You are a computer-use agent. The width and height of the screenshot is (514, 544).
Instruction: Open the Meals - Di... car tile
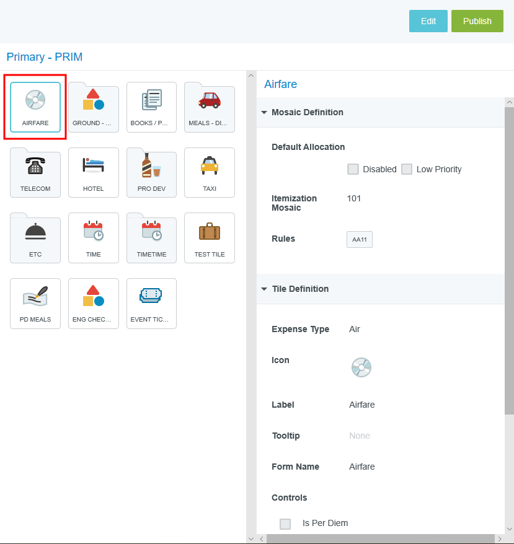pos(210,107)
